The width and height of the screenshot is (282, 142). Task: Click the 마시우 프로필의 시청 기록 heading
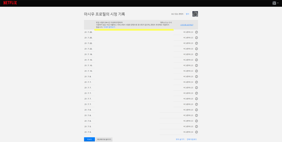tap(105, 14)
